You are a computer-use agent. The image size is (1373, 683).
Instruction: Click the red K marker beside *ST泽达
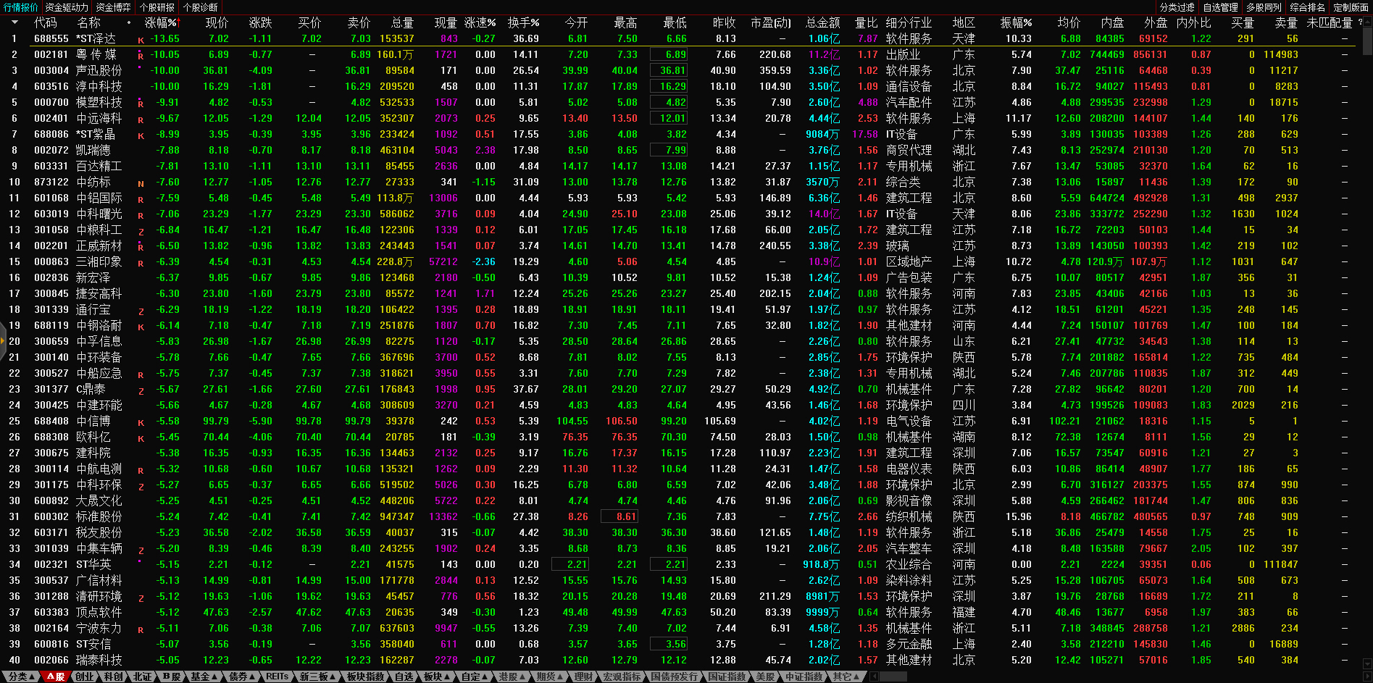[x=141, y=41]
